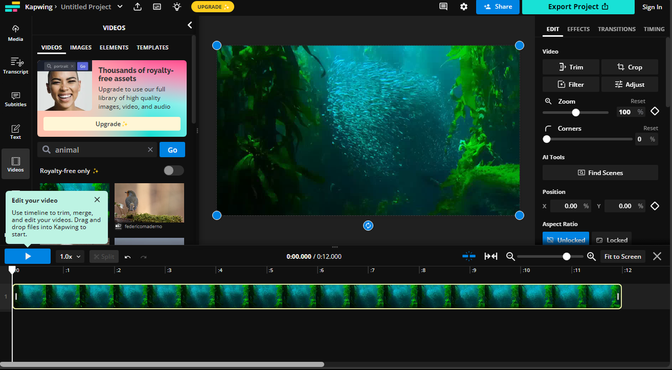Add a Position keyframe diamond
Image resolution: width=672 pixels, height=370 pixels.
pos(655,206)
